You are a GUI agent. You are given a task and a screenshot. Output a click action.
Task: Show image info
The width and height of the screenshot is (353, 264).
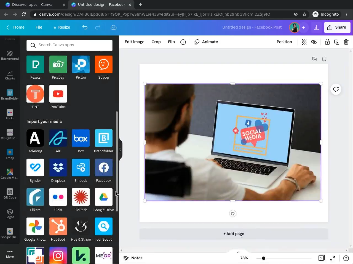point(183,42)
